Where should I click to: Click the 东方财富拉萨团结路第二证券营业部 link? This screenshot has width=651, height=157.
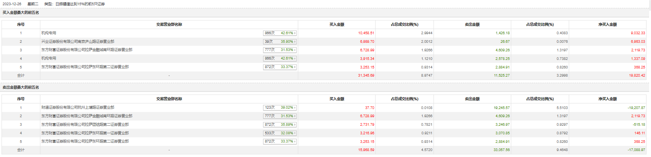coord(85,125)
